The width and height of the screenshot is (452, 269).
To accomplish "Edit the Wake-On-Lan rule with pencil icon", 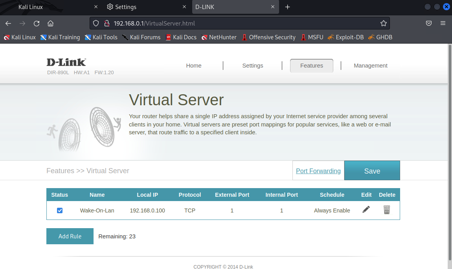I will [x=366, y=209].
